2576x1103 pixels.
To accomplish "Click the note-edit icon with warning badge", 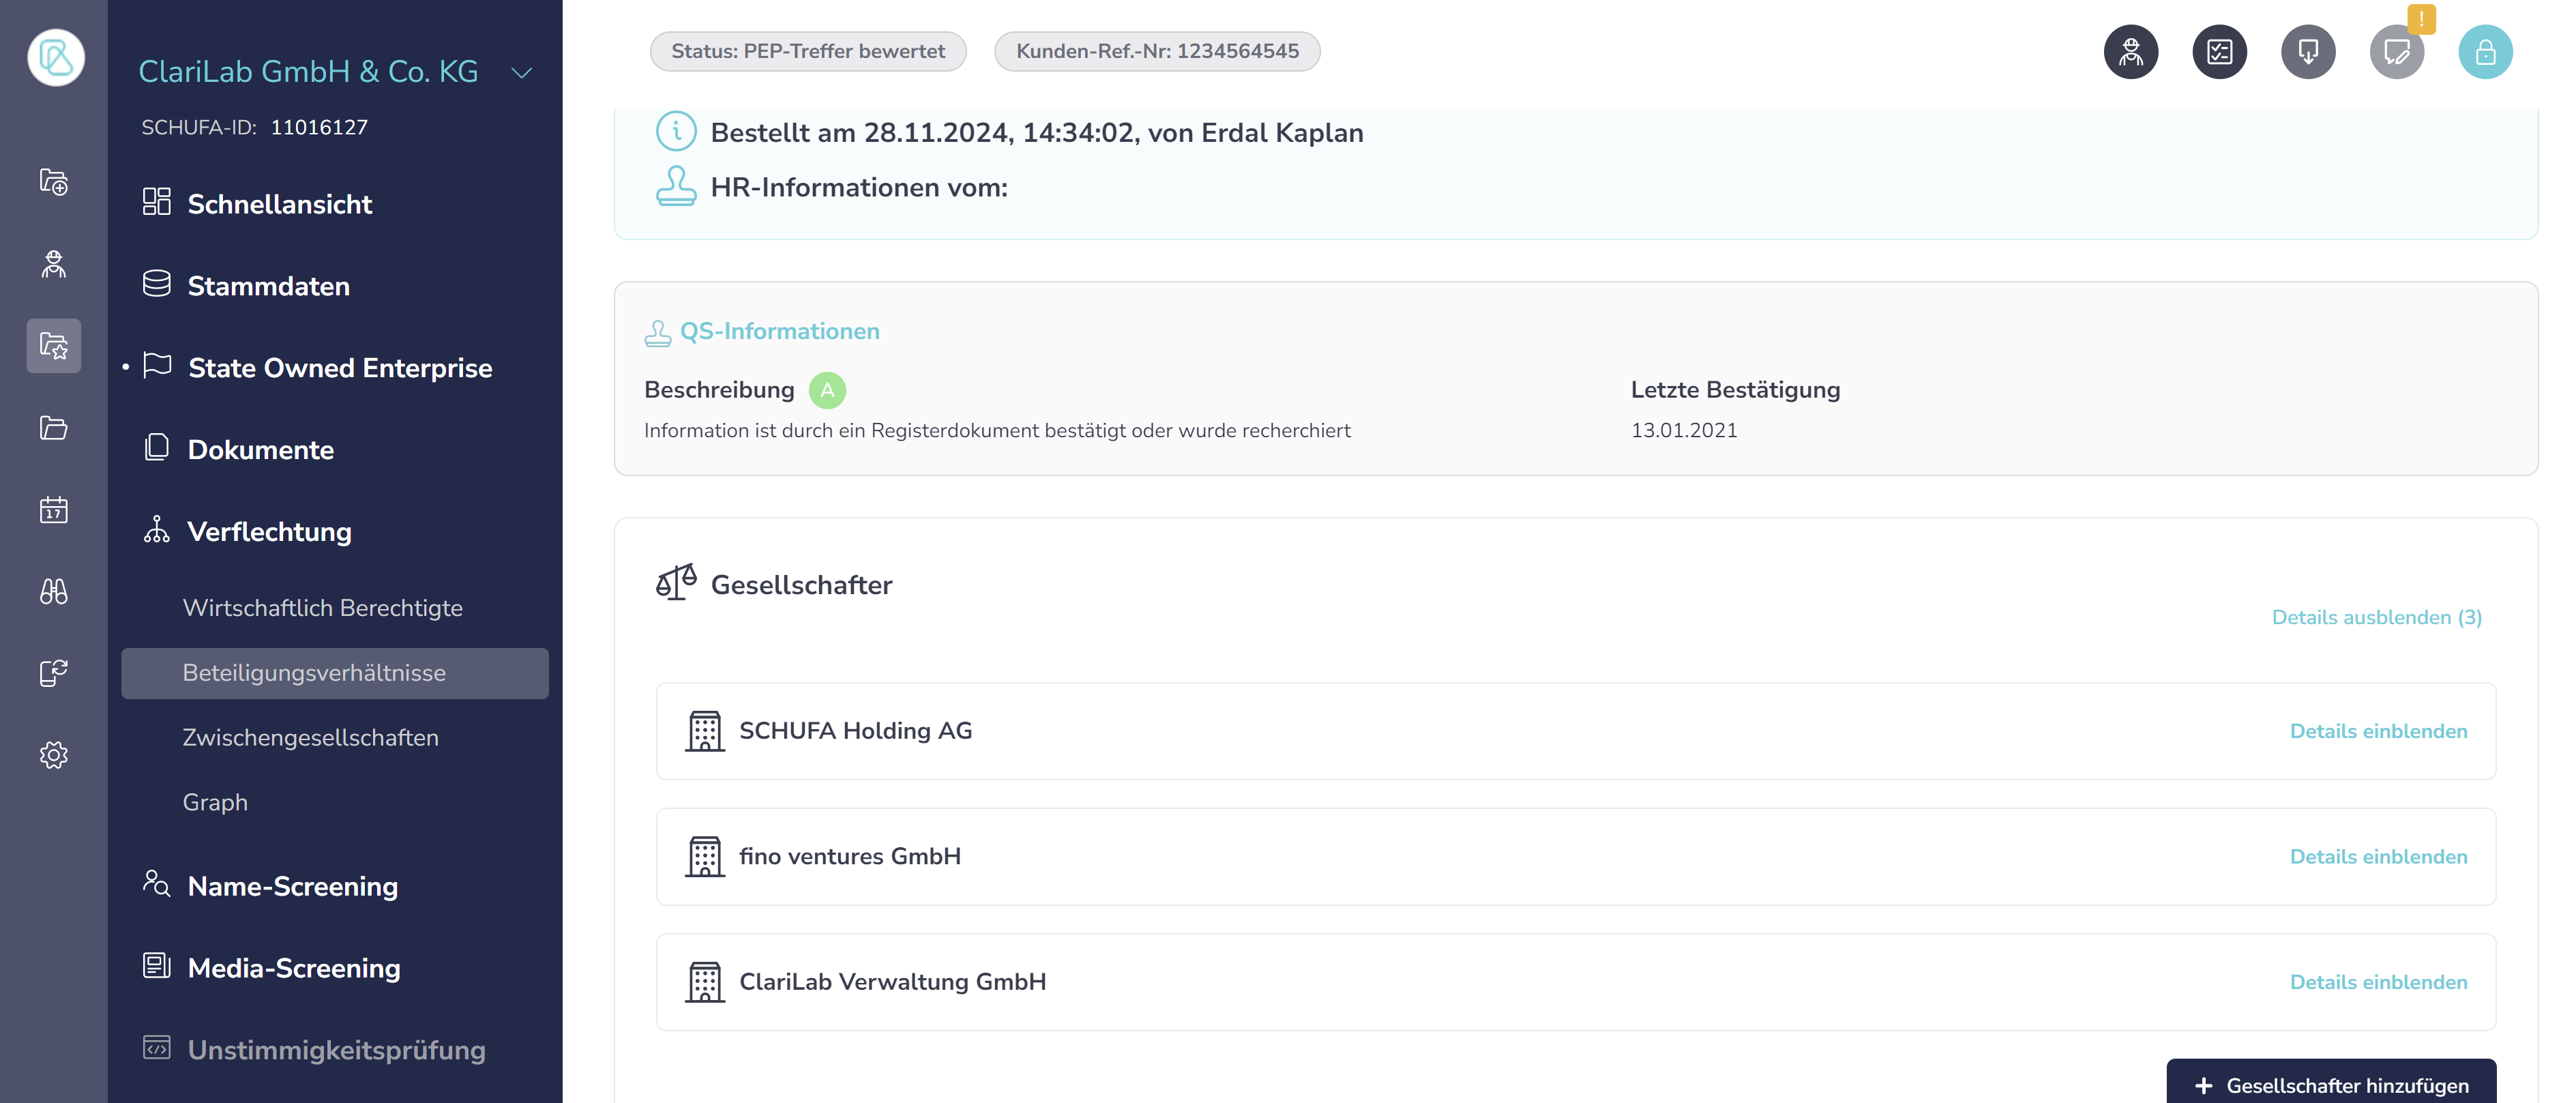I will [2397, 52].
